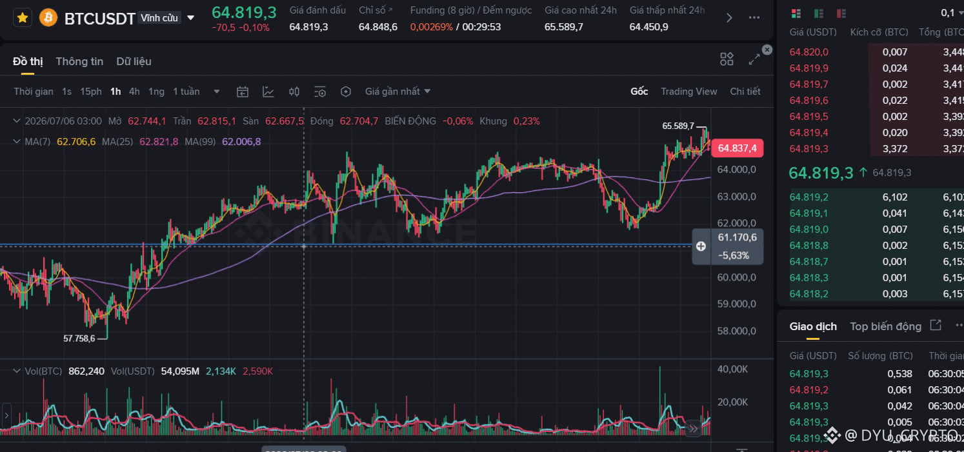964x452 pixels.
Task: Click the next-stats chevron in the header
Action: [730, 18]
